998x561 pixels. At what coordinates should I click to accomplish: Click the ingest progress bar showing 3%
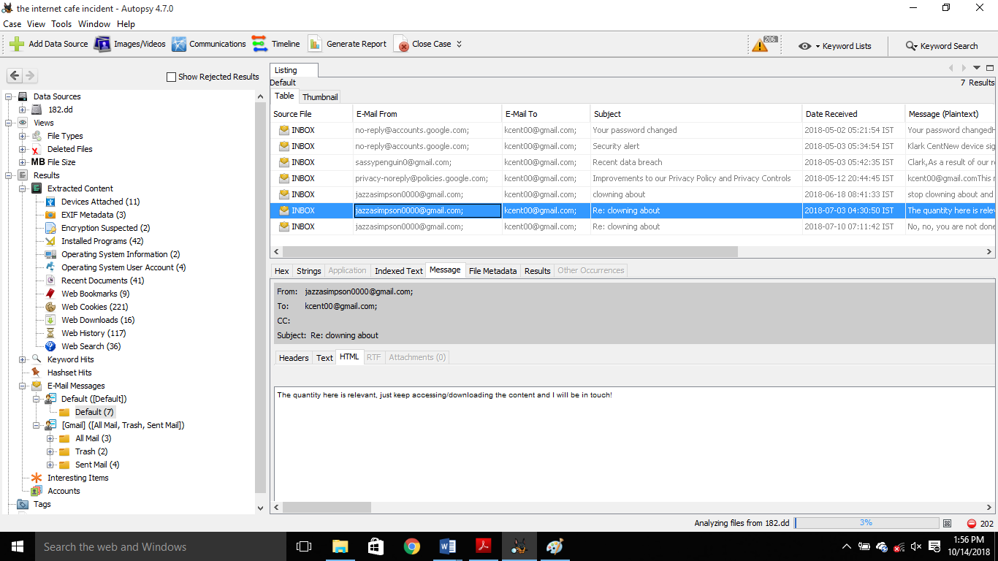(866, 523)
